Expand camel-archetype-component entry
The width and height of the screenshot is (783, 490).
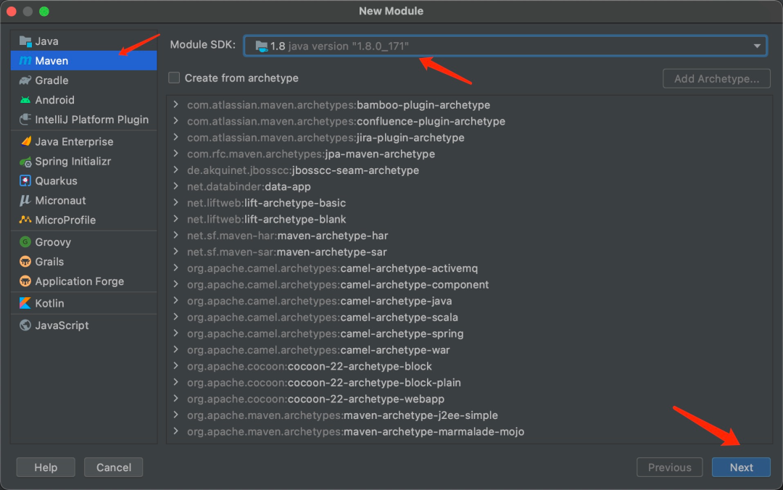tap(175, 284)
